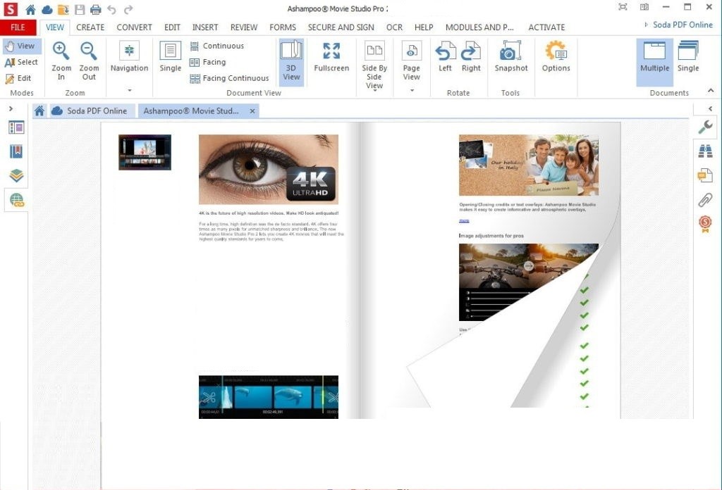Open the HELP tab
This screenshot has height=490, width=722.
pos(424,27)
